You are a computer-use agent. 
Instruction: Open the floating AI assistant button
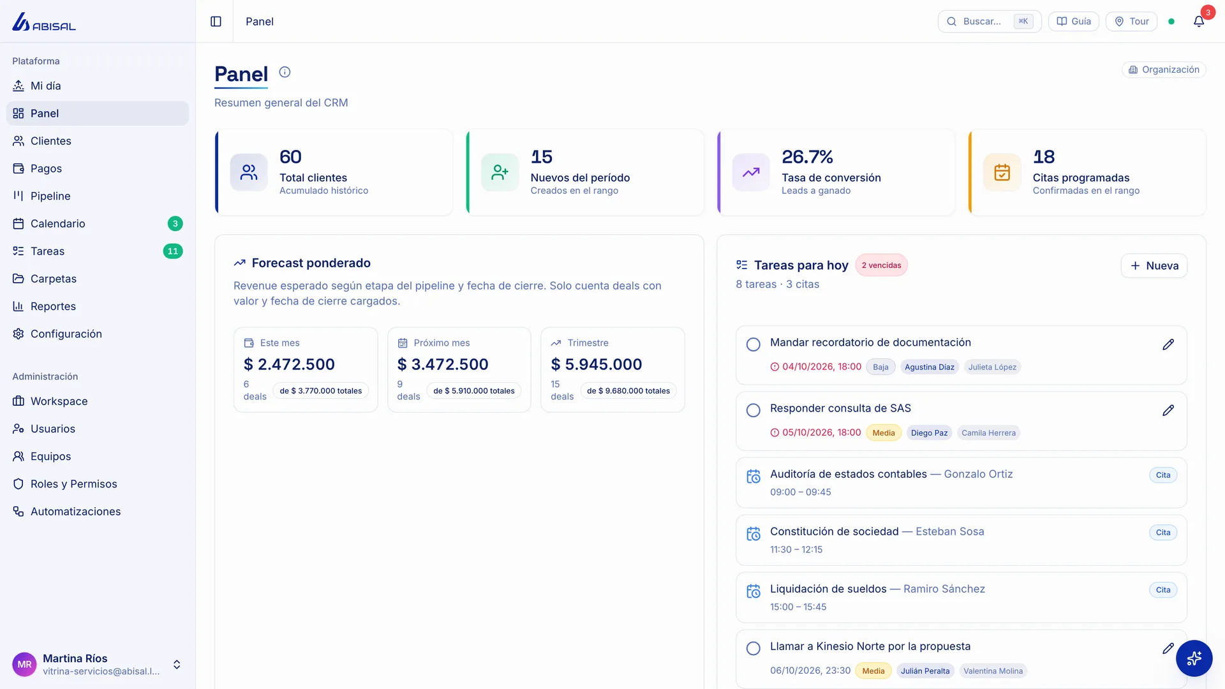point(1194,658)
